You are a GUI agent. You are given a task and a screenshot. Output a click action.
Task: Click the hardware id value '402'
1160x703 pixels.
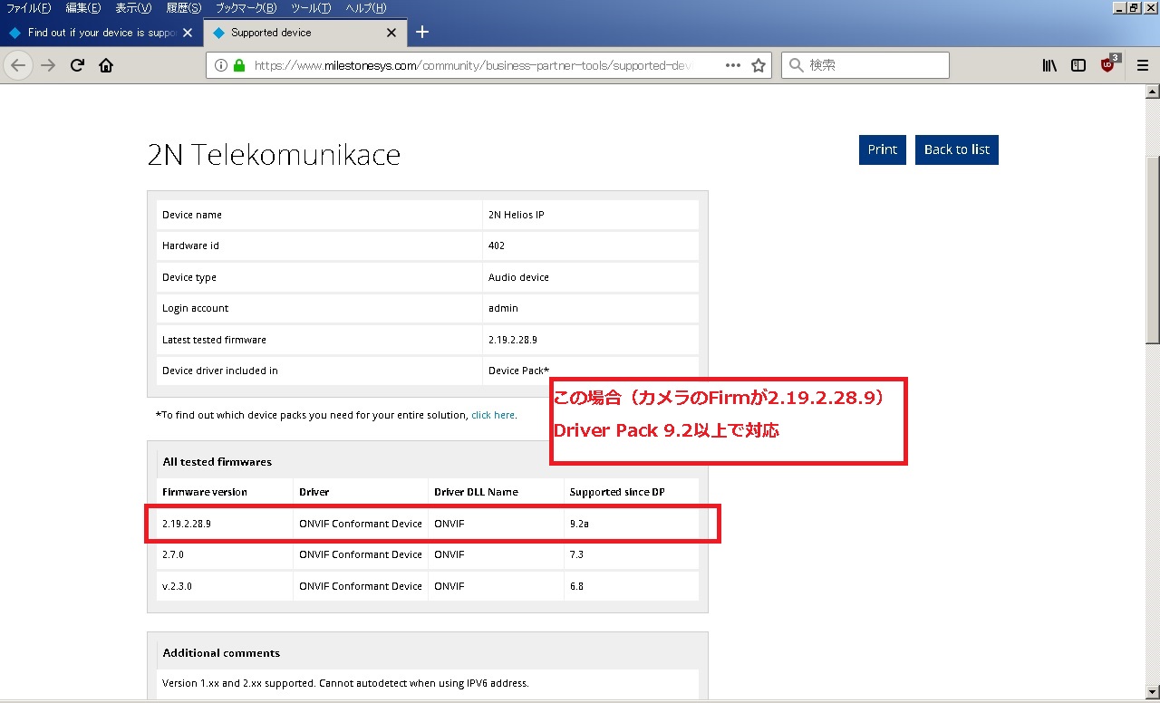[497, 246]
